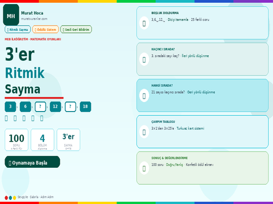Image resolution: width=273 pixels, height=204 pixels.
Task: Click '21 sayısı kaçıncı sırada?' text
Action: click(x=168, y=92)
